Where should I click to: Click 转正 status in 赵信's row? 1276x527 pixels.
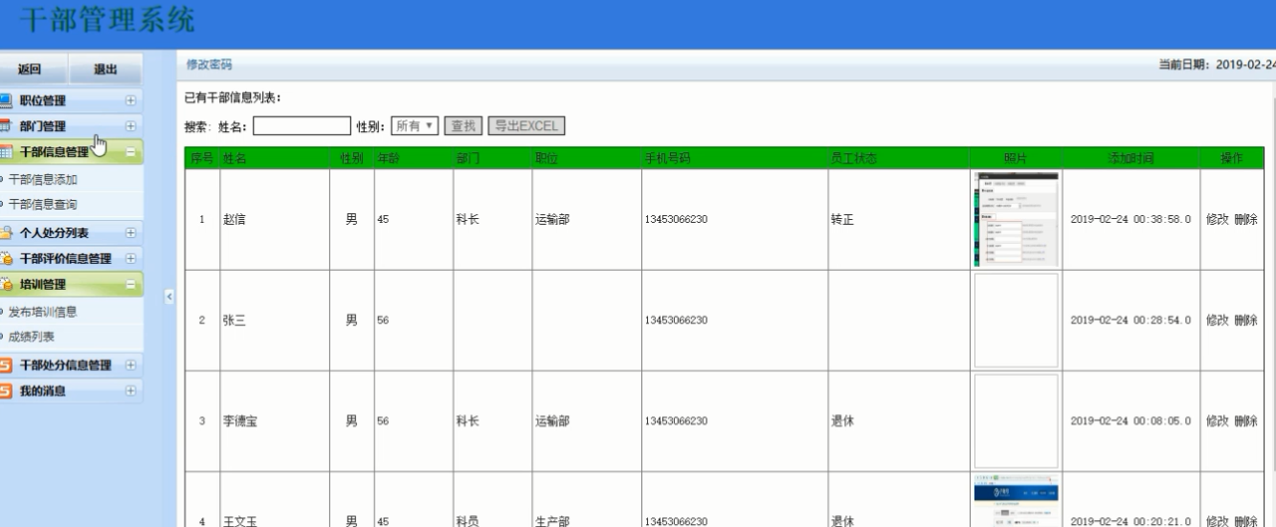pyautogui.click(x=843, y=219)
